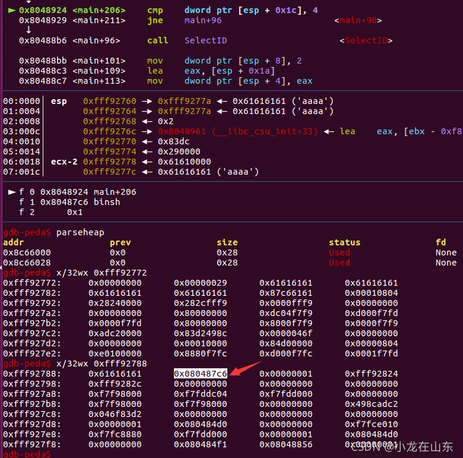Select stack value 0x290000
463x458 pixels.
pos(179,151)
